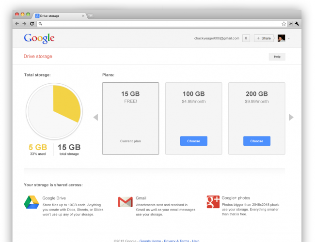Open a new tab with the plus button

(x=91, y=15)
